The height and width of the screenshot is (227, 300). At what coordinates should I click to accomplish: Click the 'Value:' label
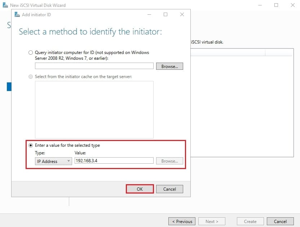click(x=80, y=153)
